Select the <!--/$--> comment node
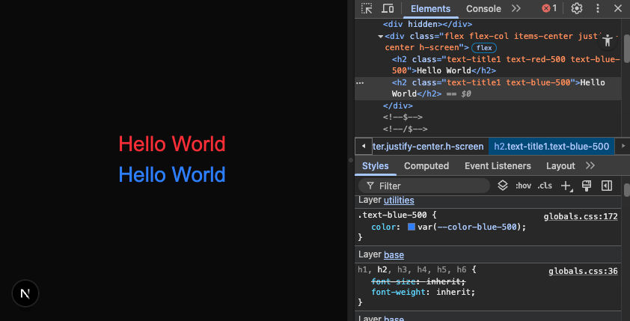Screen dimensions: 630x321 (405, 129)
